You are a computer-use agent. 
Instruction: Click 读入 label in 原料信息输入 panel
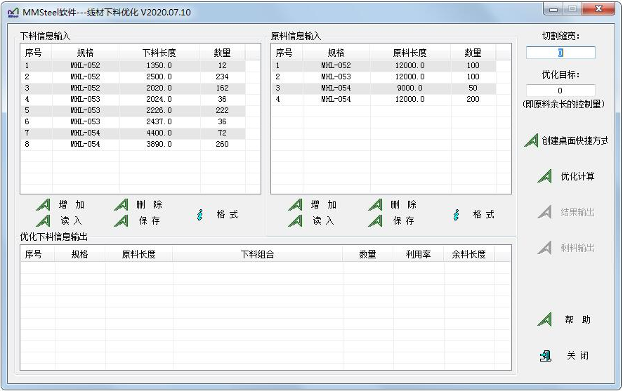[323, 220]
